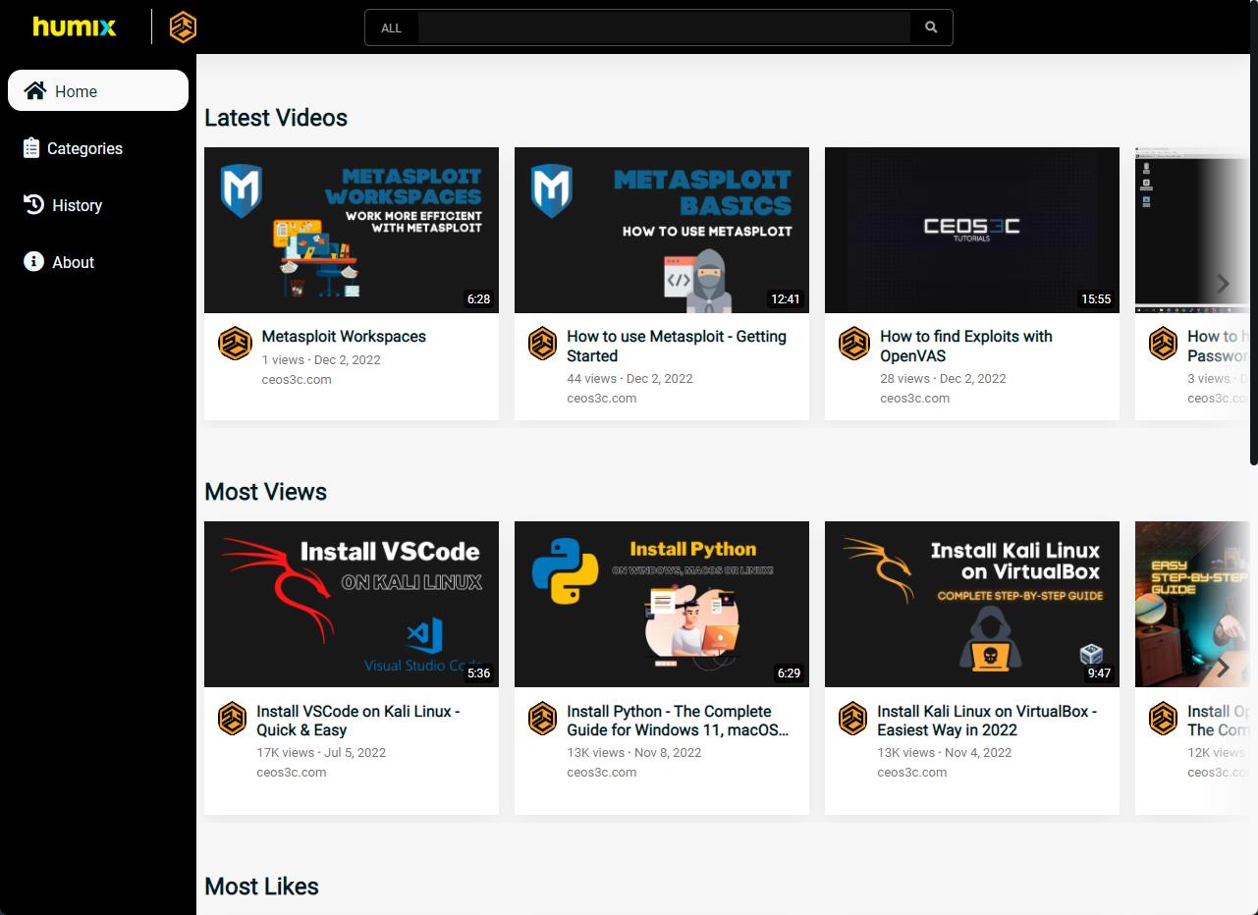Click ceos3c.com under How to use Metasploit

coord(602,398)
